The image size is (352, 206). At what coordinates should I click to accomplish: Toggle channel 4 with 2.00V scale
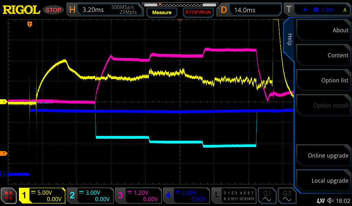pyautogui.click(x=186, y=196)
